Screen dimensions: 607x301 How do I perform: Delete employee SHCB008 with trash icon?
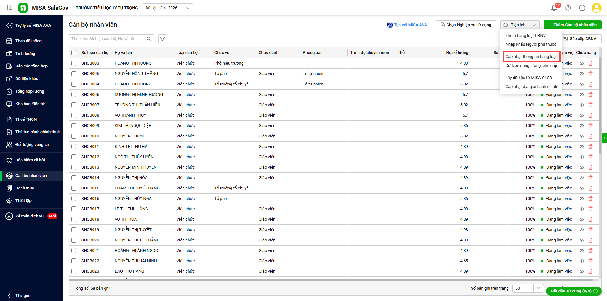591,115
